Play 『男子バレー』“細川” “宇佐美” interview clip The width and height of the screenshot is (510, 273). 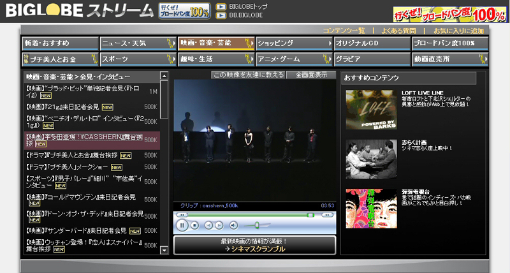click(x=92, y=182)
